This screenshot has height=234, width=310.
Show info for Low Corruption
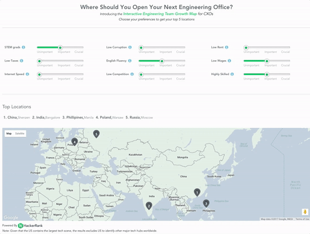130,47
